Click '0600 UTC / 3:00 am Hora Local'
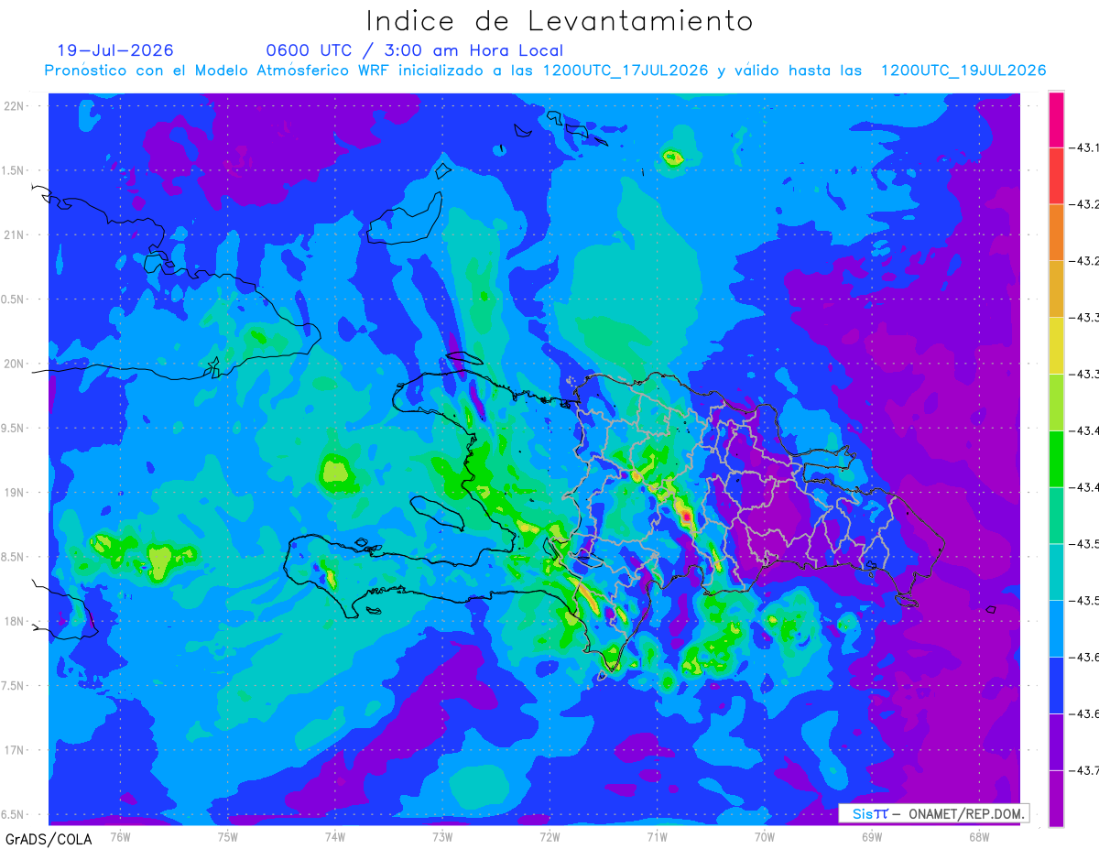 [414, 50]
